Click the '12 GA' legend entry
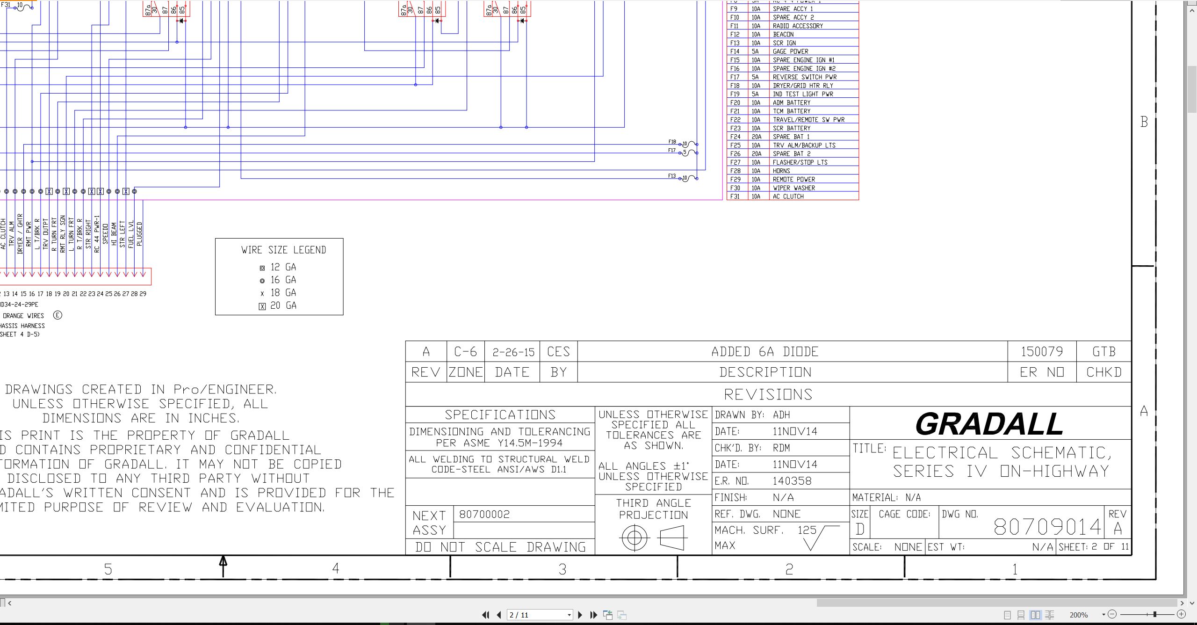The image size is (1197, 625). 278,267
